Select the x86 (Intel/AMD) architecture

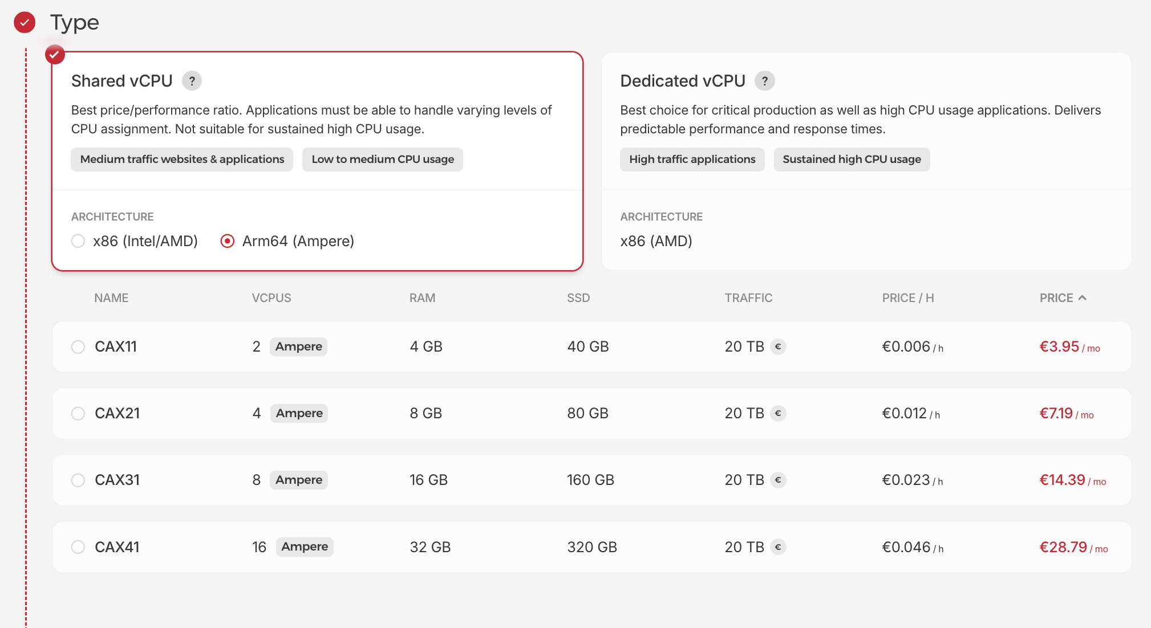[x=78, y=241]
